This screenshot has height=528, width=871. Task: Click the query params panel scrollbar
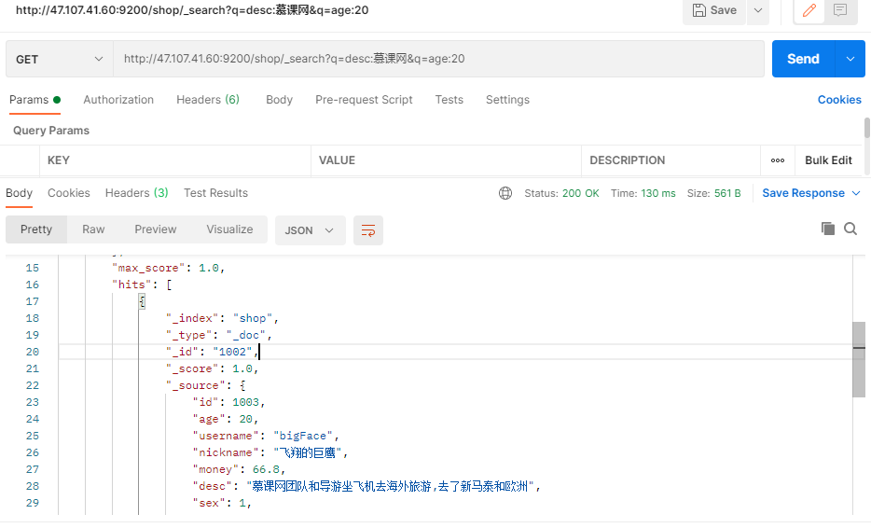(x=866, y=128)
